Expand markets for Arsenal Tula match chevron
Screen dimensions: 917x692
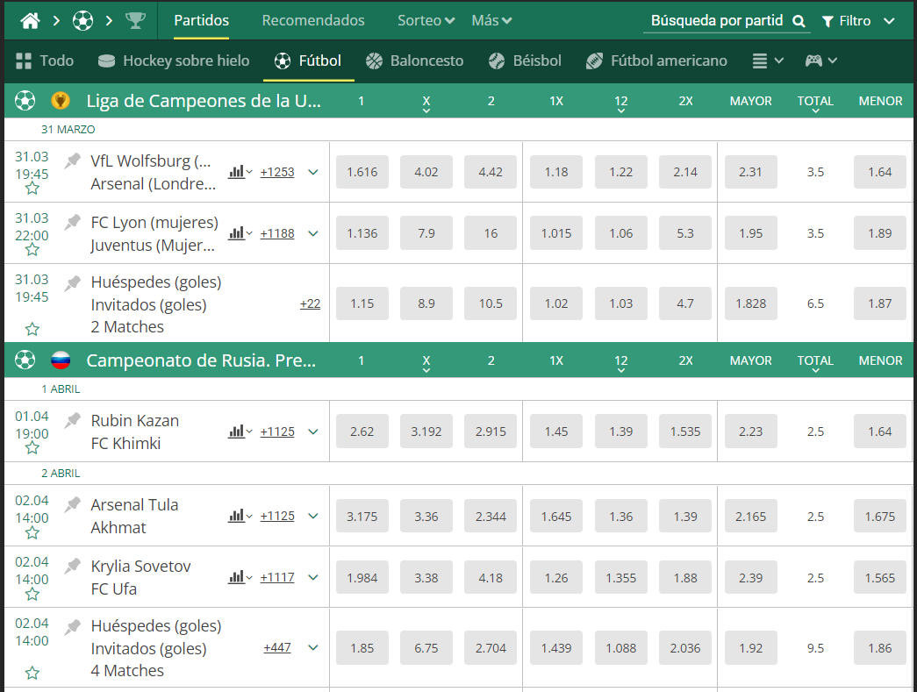(x=313, y=516)
